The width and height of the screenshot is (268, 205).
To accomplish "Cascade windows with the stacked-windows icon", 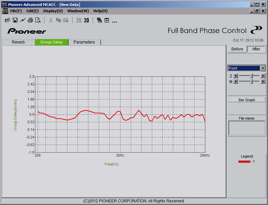I will pos(99,20).
